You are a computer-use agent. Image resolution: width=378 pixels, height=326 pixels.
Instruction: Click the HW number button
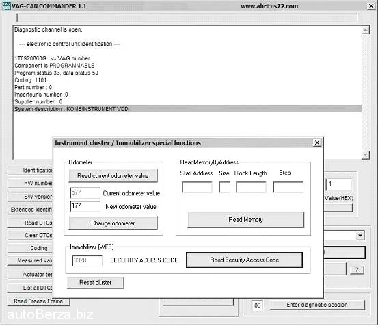(30, 184)
